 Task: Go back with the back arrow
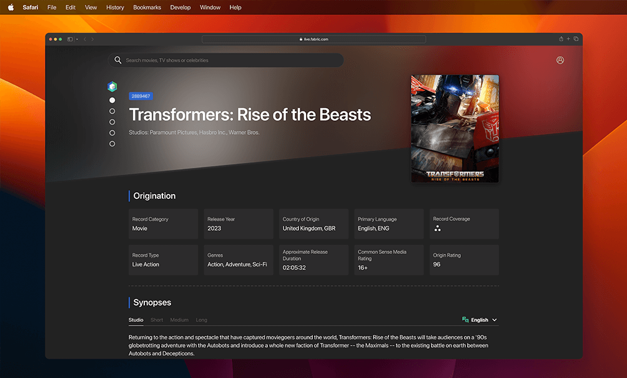(x=85, y=39)
